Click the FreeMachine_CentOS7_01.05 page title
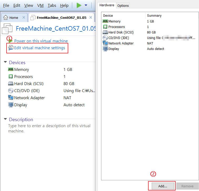Image resolution: width=199 pixels, height=191 pixels. (56, 29)
